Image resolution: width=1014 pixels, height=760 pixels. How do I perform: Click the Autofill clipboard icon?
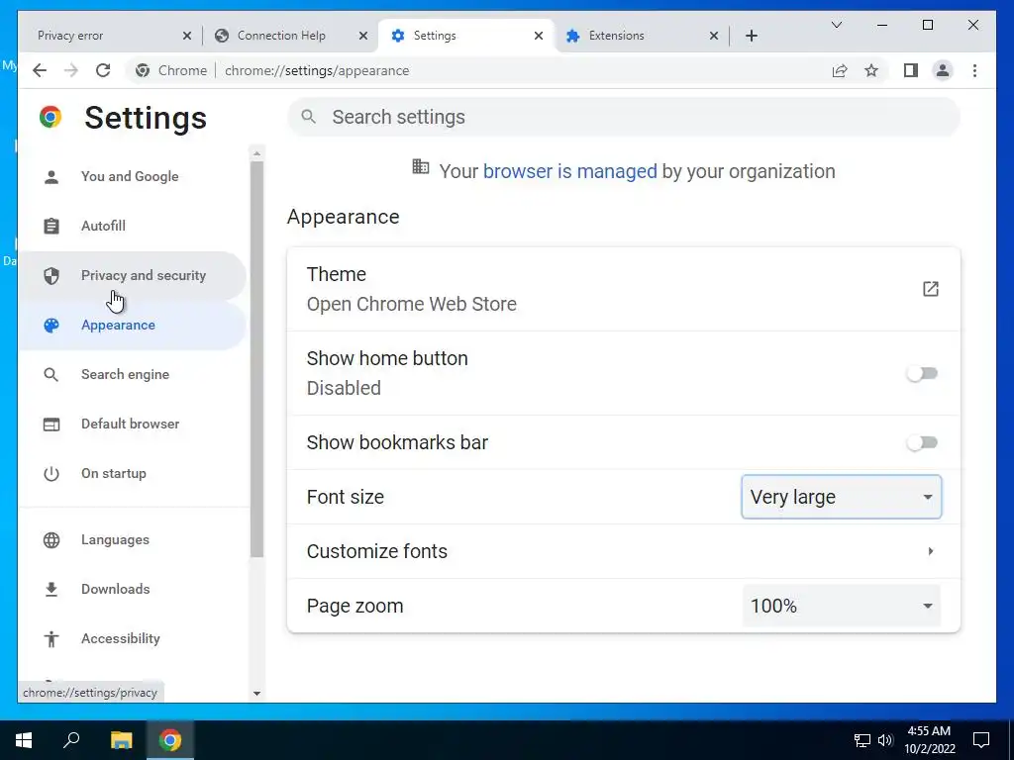coord(51,226)
